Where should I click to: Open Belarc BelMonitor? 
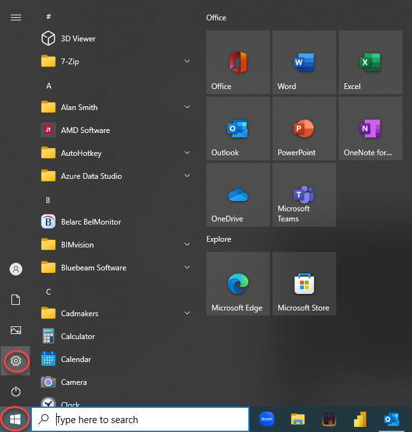click(x=116, y=222)
